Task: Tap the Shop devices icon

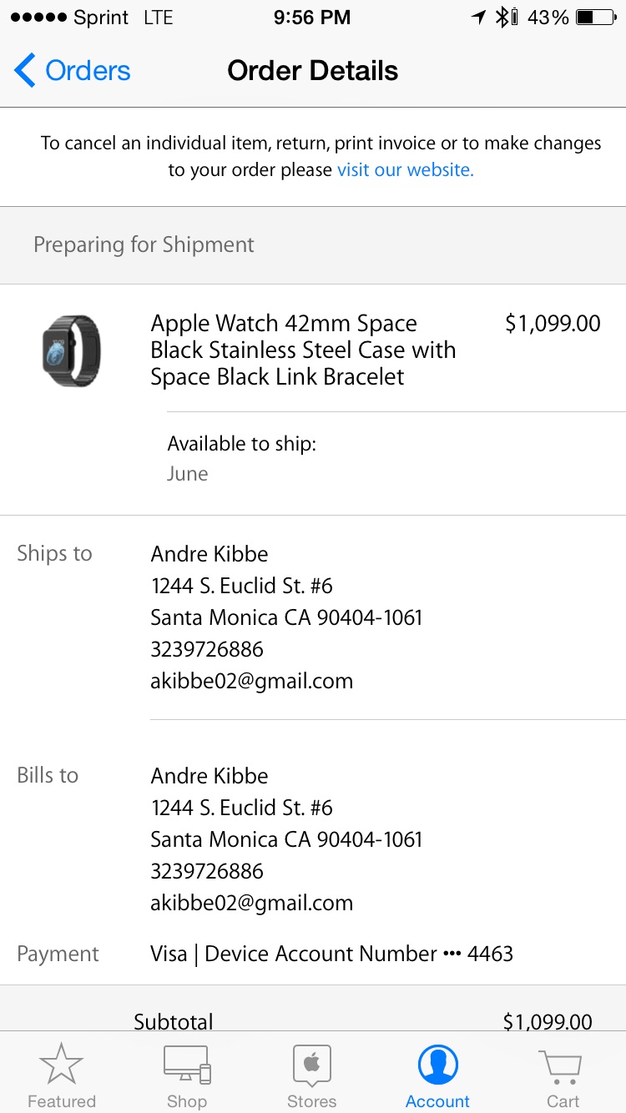Action: (187, 1065)
